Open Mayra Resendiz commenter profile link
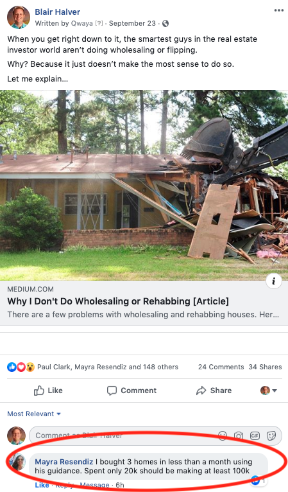 (x=64, y=462)
